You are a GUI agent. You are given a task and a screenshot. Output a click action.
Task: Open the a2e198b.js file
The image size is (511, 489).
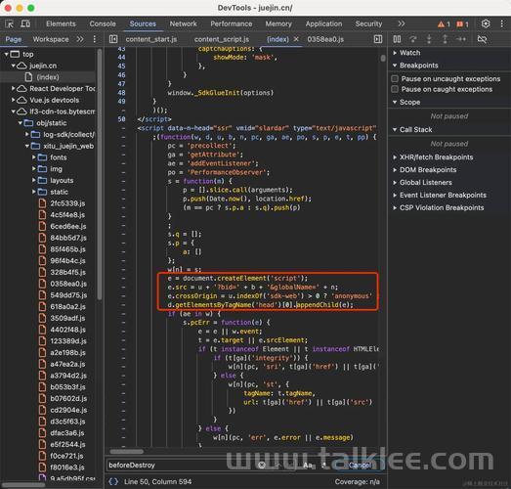click(x=67, y=353)
